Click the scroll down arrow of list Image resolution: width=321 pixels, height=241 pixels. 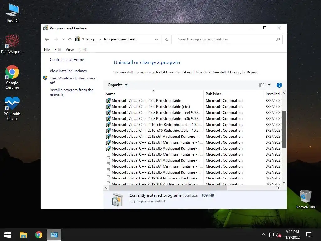click(x=284, y=183)
